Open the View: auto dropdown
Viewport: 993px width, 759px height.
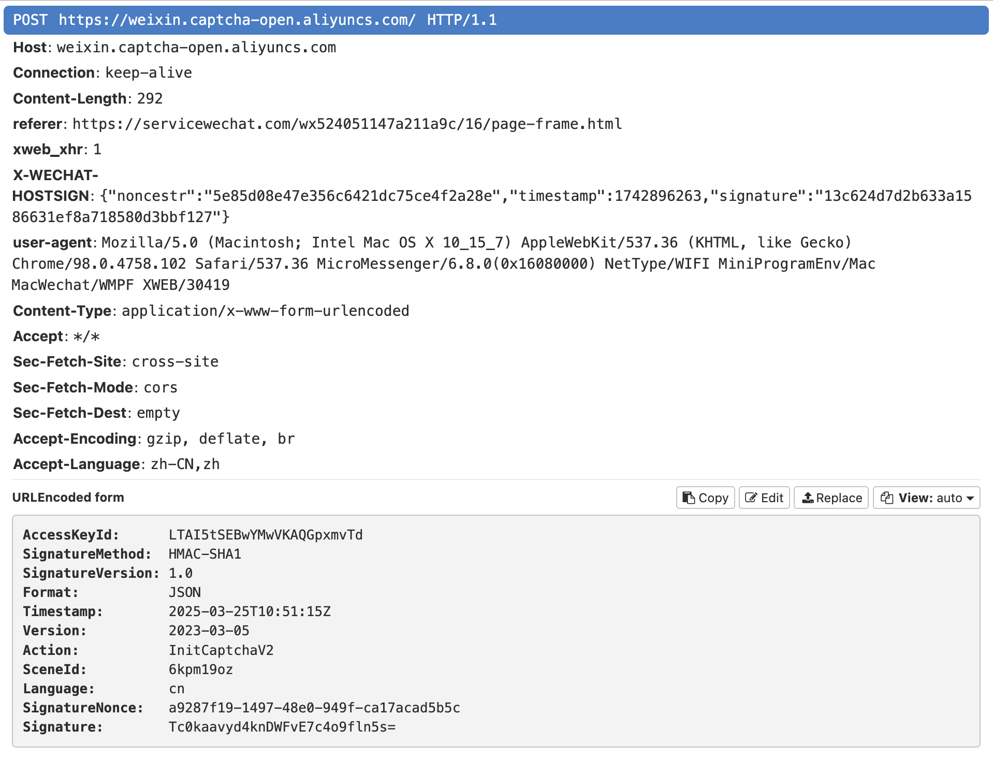tap(927, 498)
